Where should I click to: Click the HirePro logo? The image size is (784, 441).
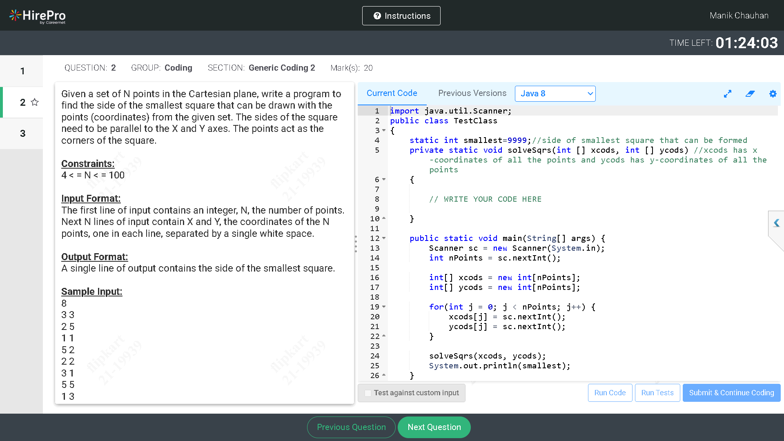click(37, 16)
